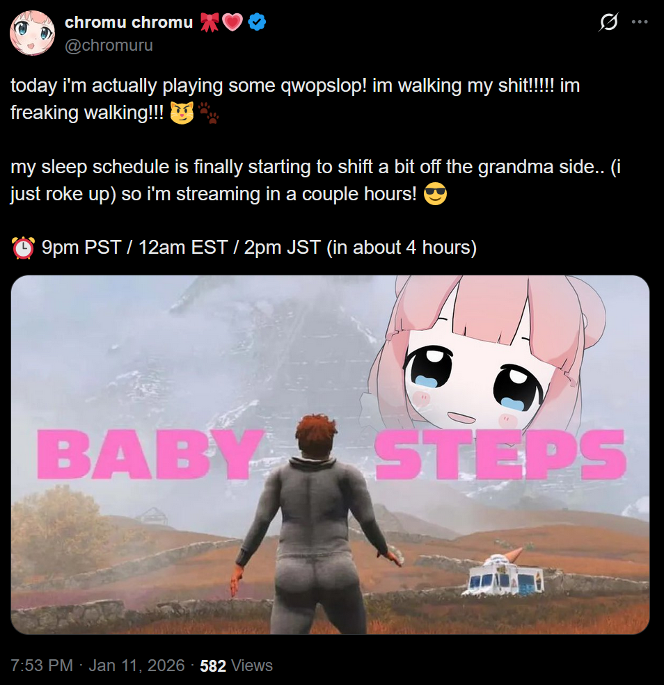
Task: View the 582 Views analytics
Action: tap(236, 666)
